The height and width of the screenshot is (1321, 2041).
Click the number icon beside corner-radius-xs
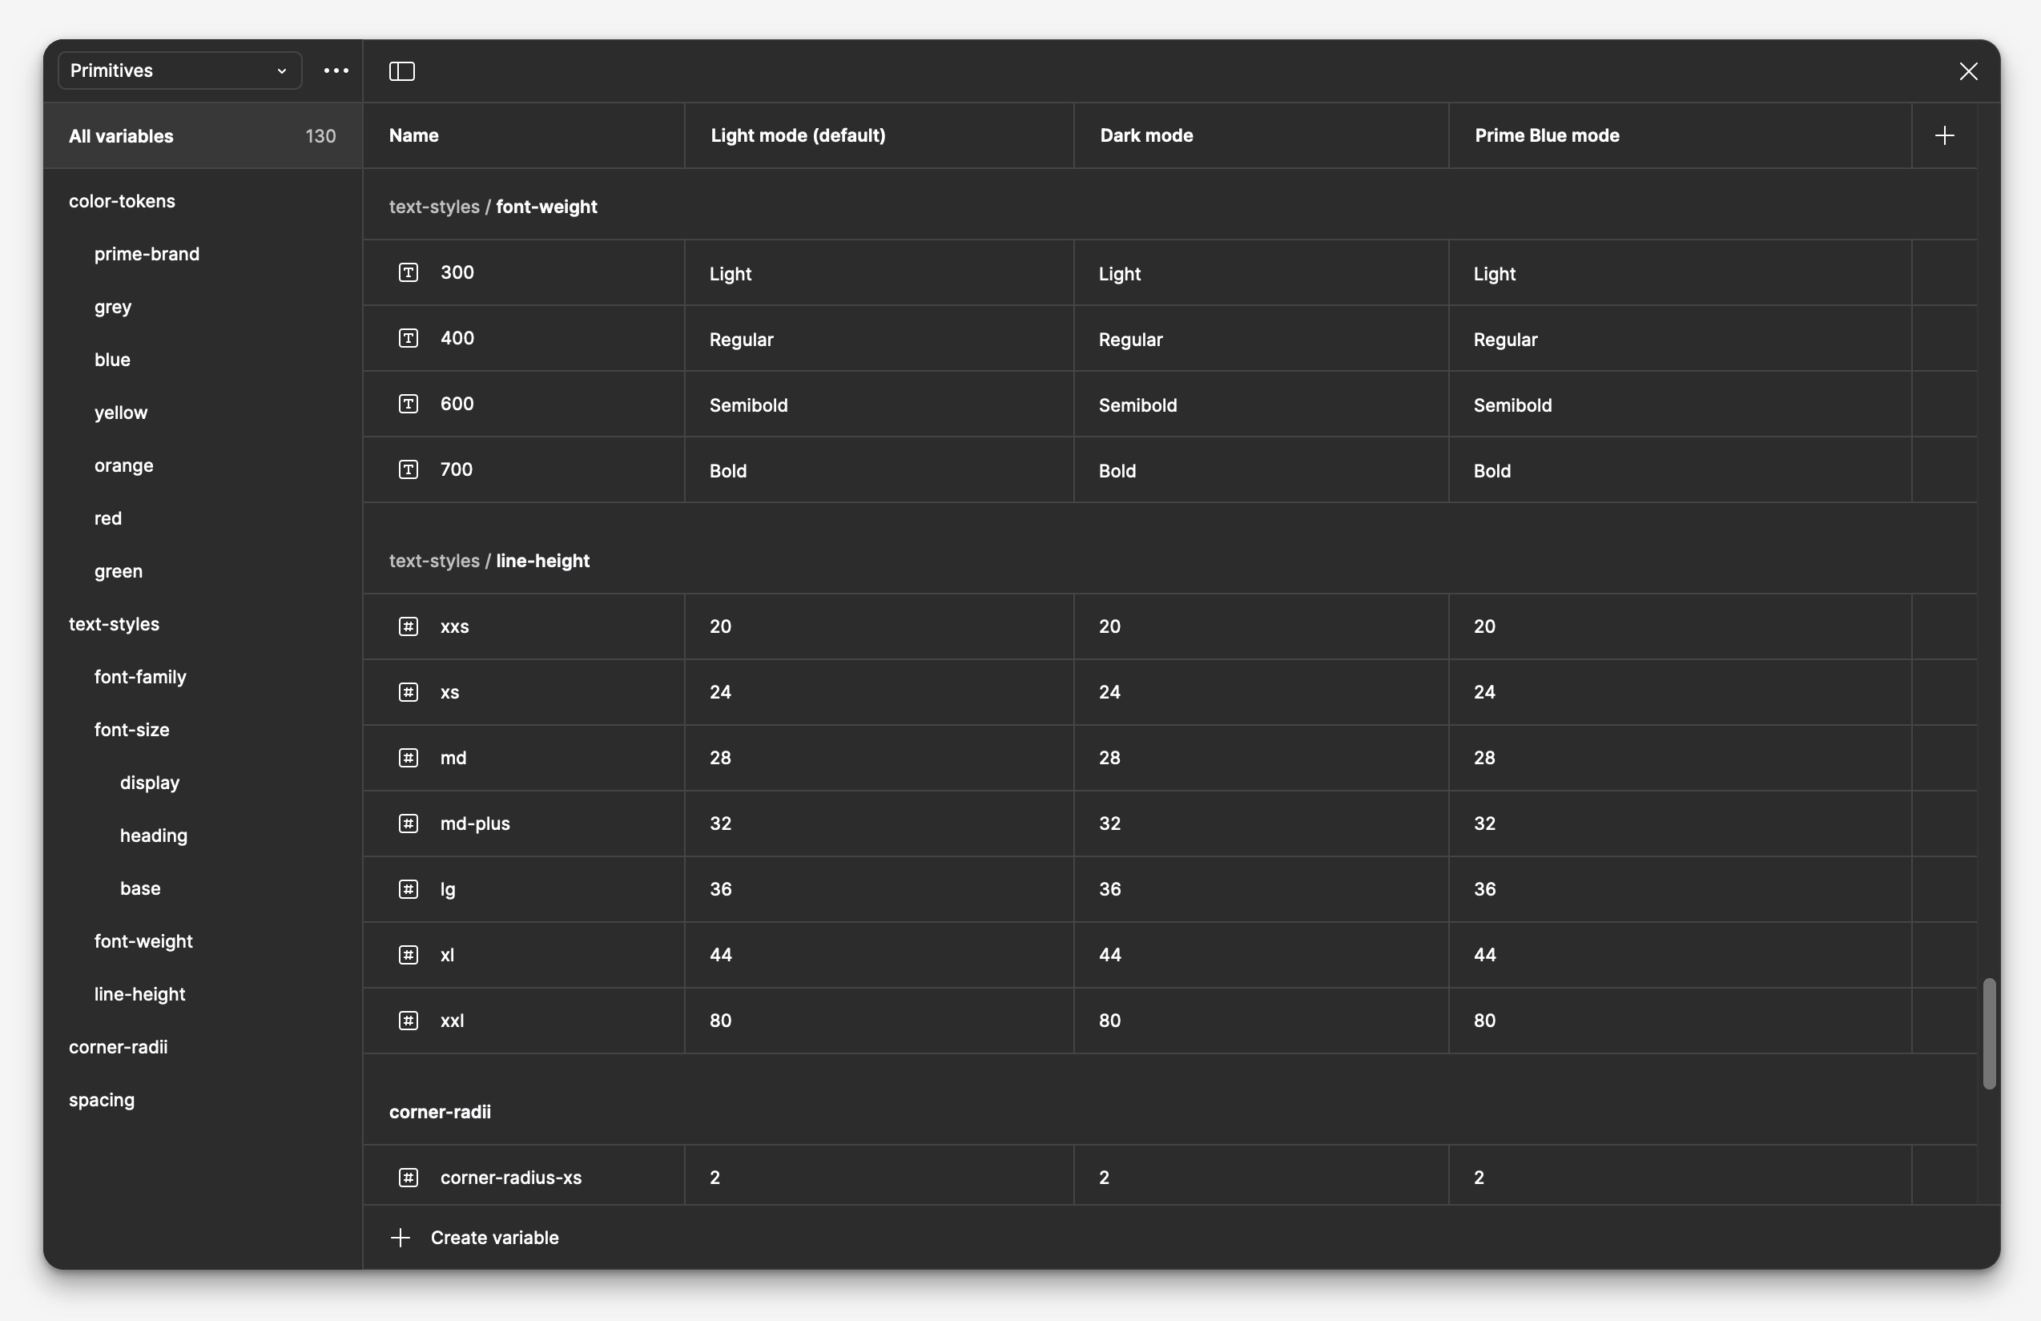click(x=409, y=1177)
